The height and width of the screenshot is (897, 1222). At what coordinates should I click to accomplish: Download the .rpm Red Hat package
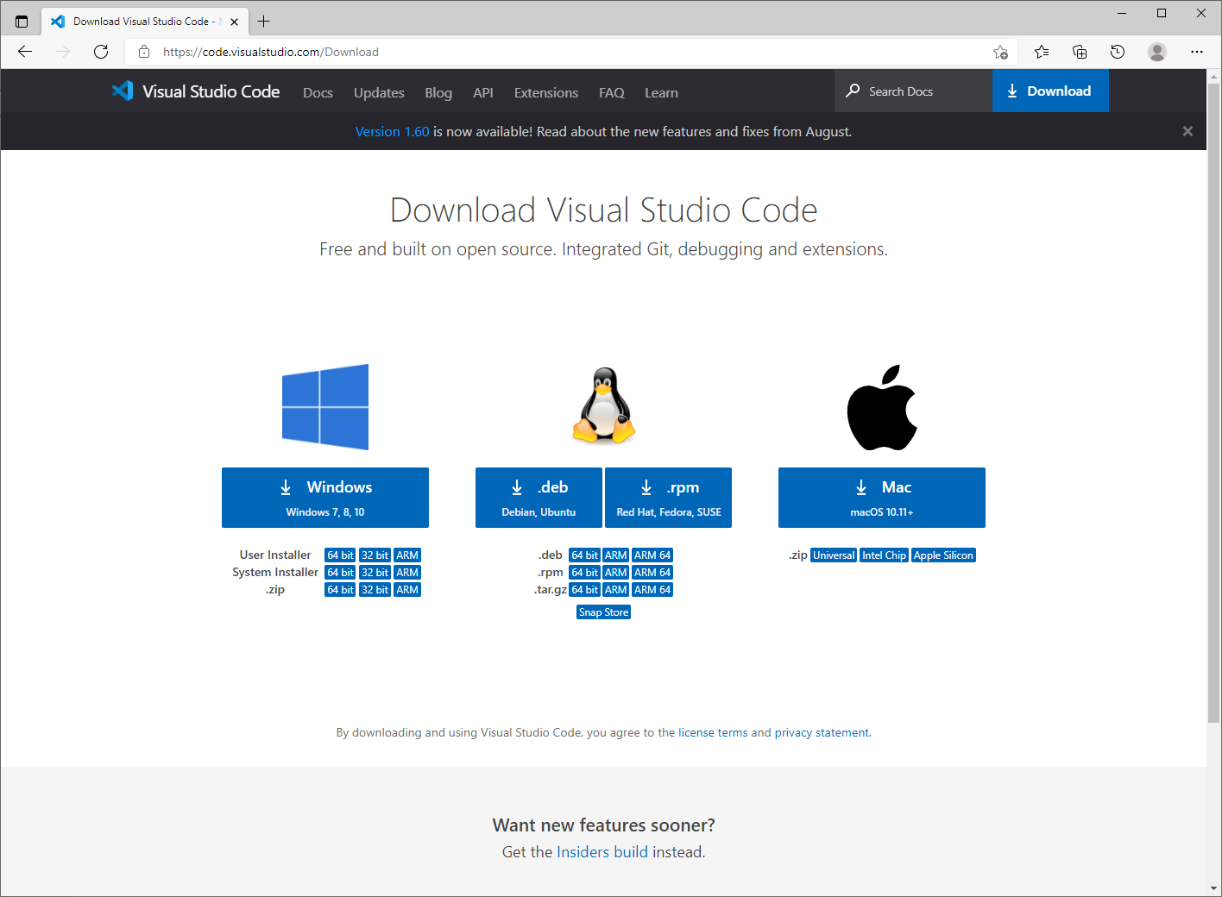[669, 498]
